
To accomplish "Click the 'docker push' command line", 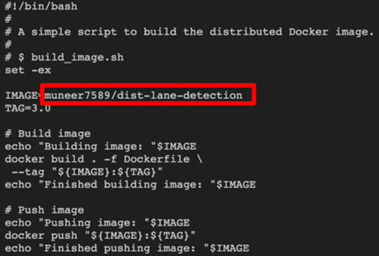I will (100, 235).
